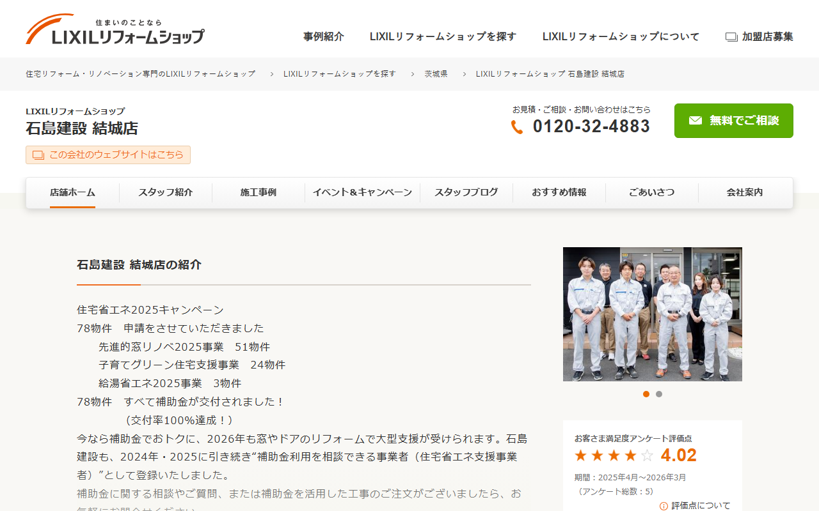Select ごあいさつ tab
Viewport: 819px width, 511px height.
pyautogui.click(x=652, y=192)
